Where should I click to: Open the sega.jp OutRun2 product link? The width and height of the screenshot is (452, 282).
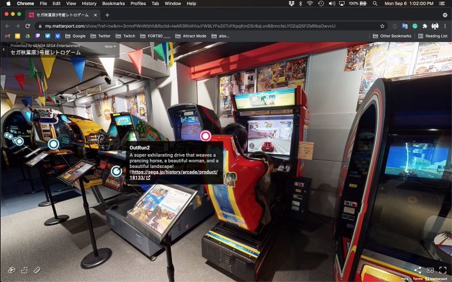[x=173, y=175]
